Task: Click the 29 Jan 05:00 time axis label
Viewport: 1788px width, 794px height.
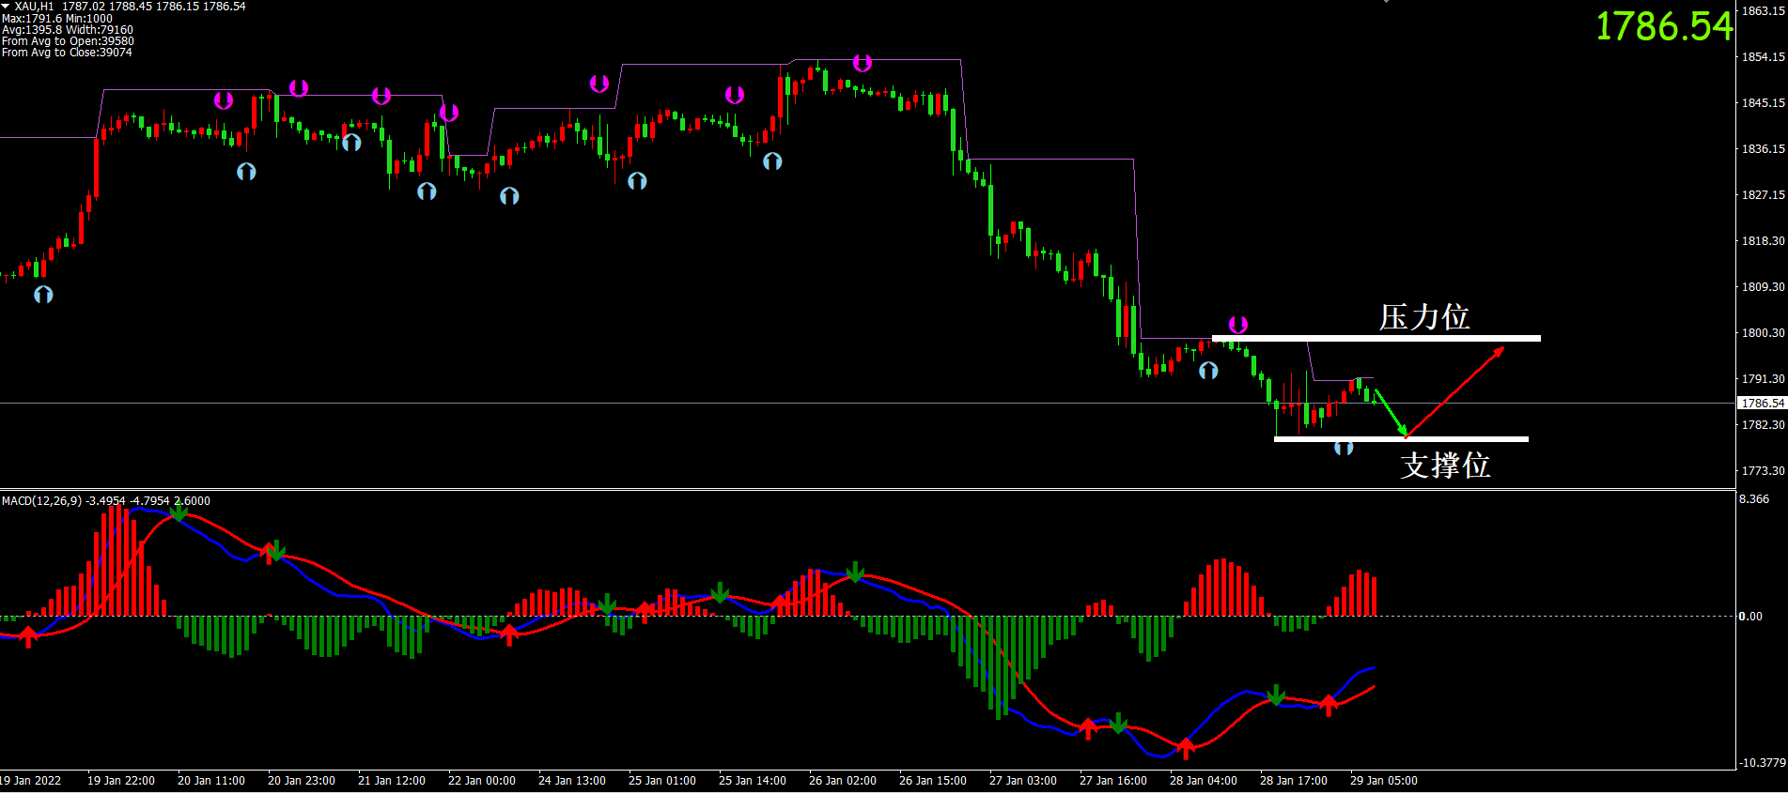Action: 1383,781
